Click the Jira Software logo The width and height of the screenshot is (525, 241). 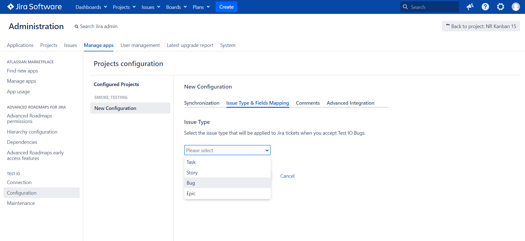pos(34,7)
